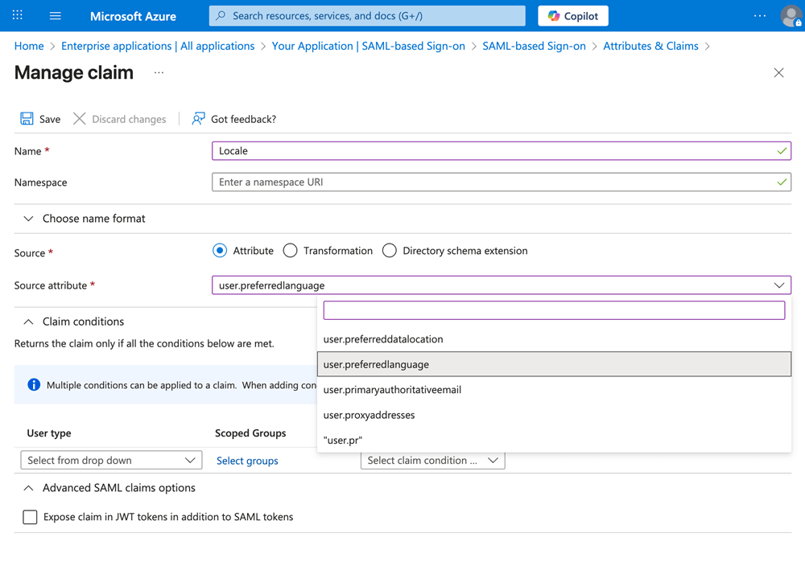
Task: Choose user.proxyaddresses from the attribute list
Action: pos(369,415)
